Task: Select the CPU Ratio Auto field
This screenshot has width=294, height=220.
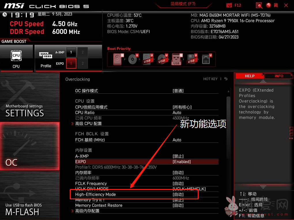Action: coord(147,113)
